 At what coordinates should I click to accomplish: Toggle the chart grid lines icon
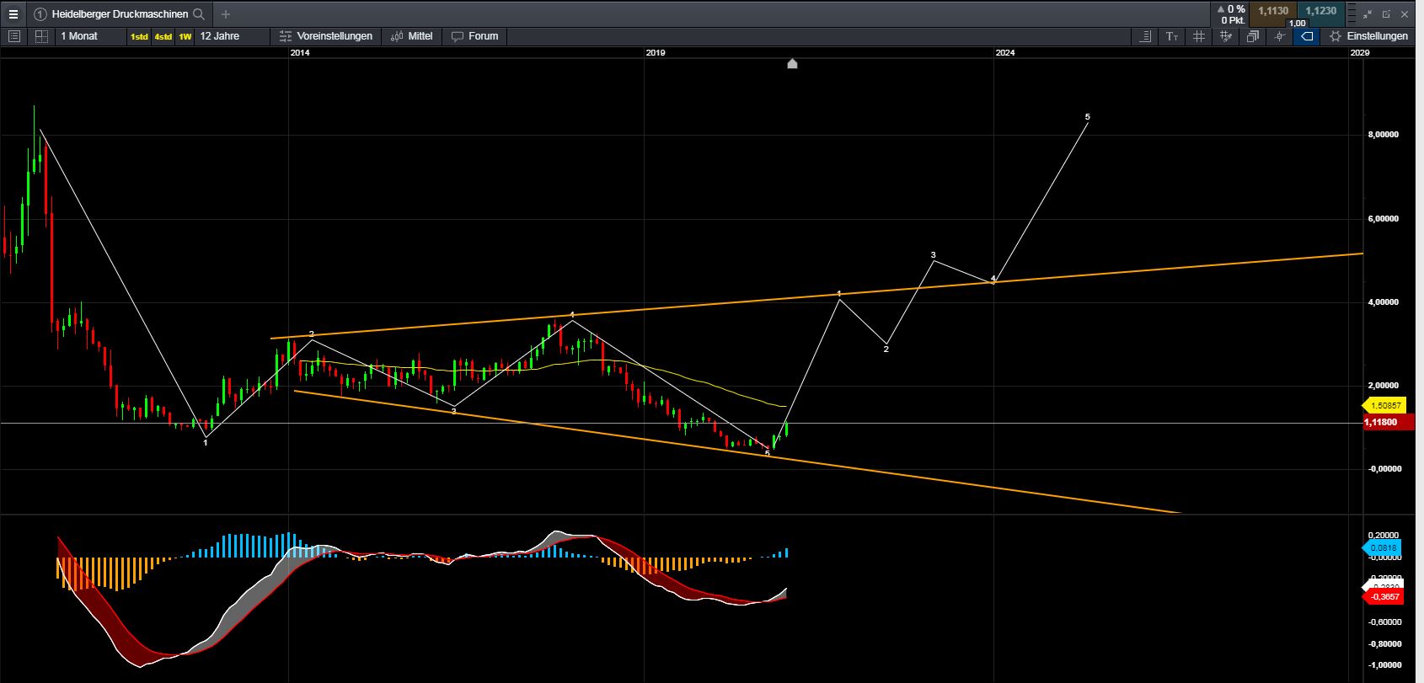pos(1199,36)
